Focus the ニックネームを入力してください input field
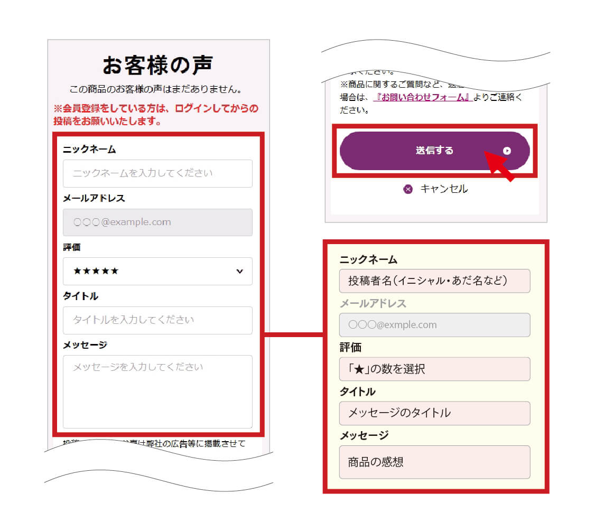The height and width of the screenshot is (531, 595). coord(157,173)
